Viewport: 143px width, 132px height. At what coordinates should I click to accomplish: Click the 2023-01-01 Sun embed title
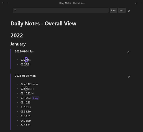coord(25,51)
